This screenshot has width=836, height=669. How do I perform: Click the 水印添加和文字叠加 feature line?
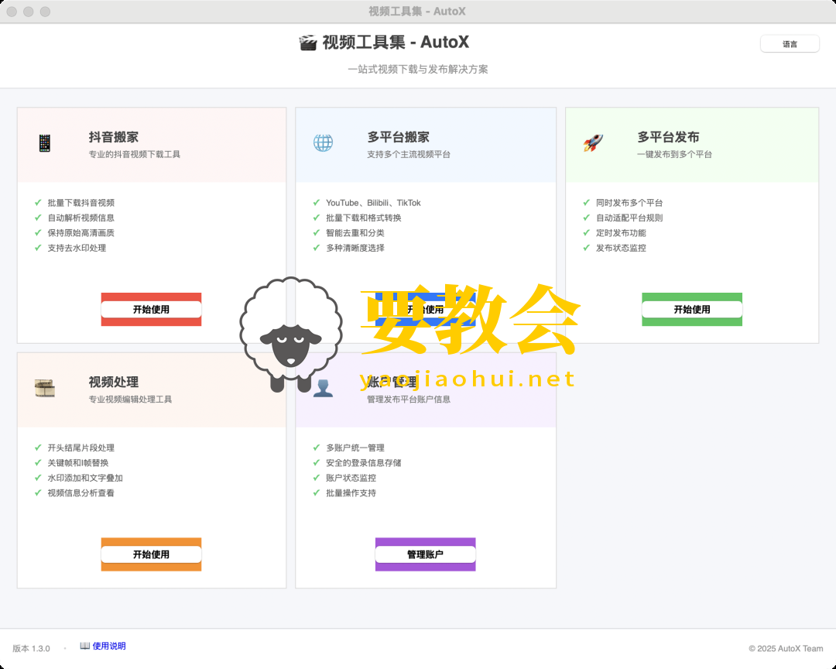click(x=85, y=478)
